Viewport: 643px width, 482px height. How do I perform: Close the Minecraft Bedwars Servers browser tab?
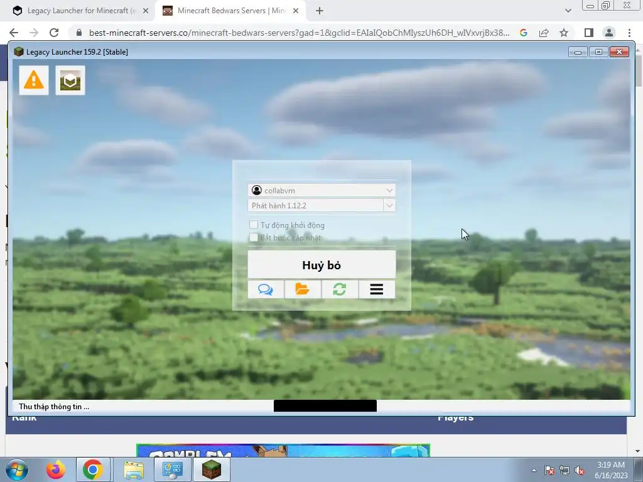[296, 11]
